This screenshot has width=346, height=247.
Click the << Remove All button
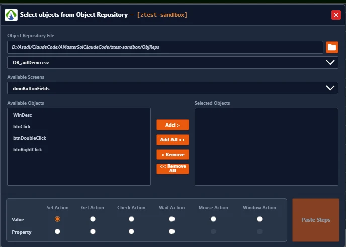[x=172, y=169]
